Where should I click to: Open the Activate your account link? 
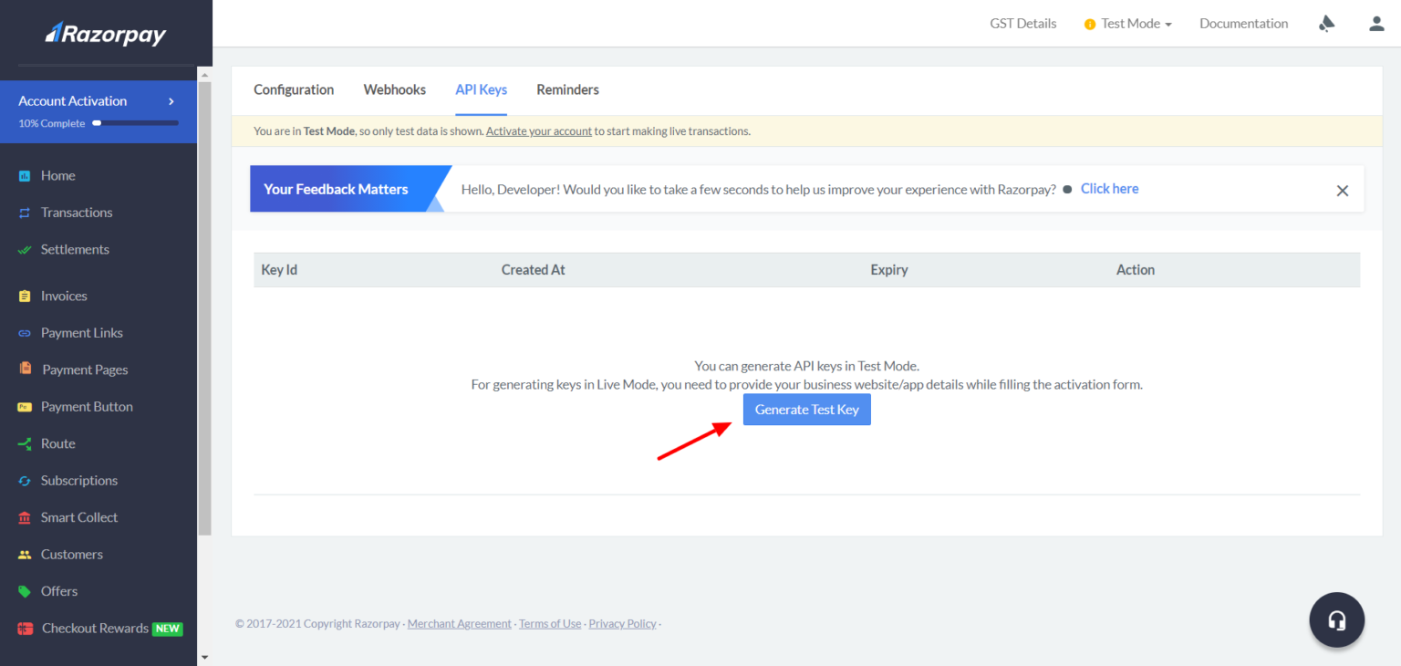[x=538, y=130]
